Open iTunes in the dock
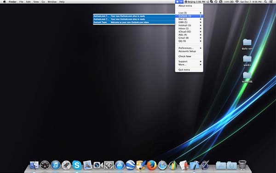This screenshot has height=173, width=276. (56, 165)
